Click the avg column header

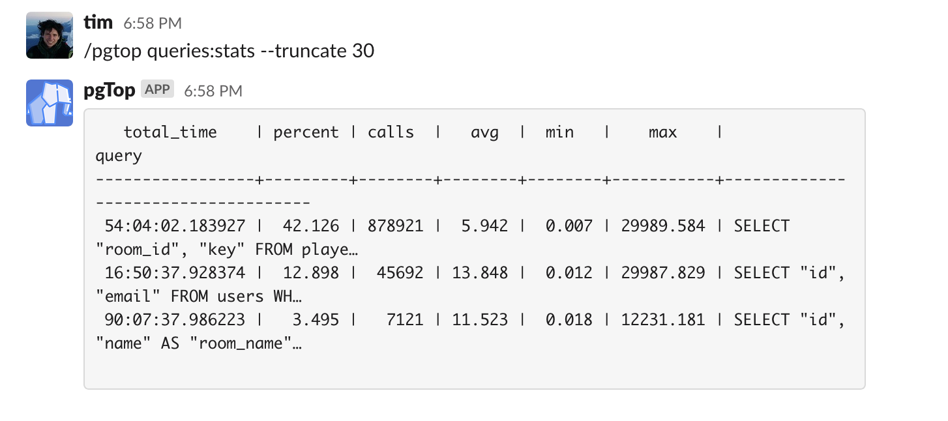coord(484,133)
